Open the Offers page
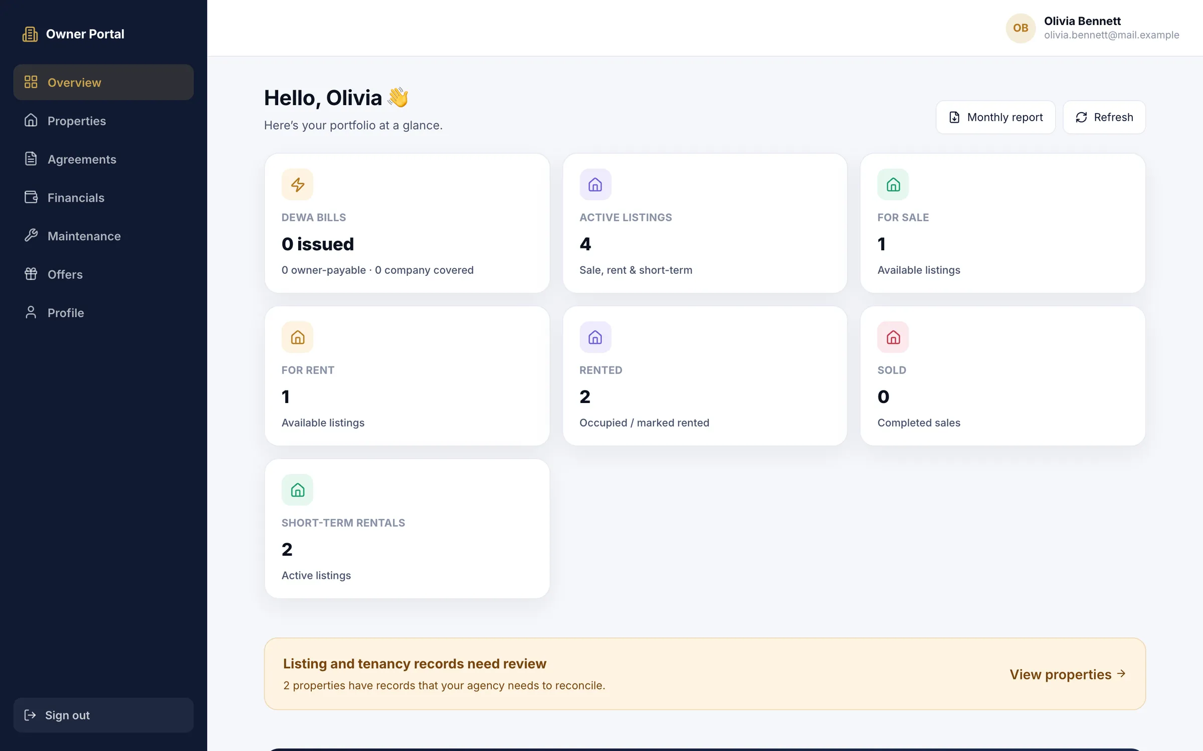 (x=103, y=274)
